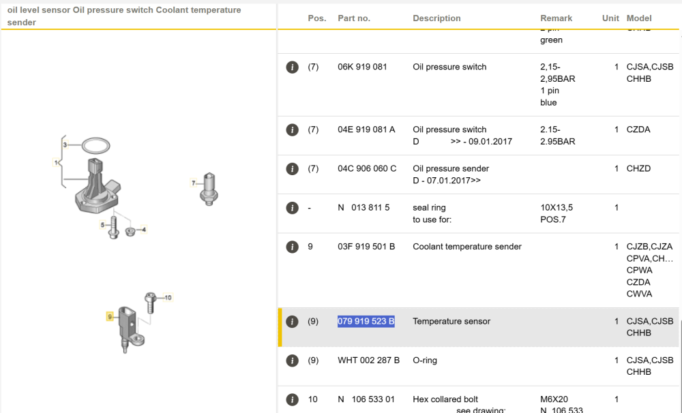Open info icon for 04E 919 081 A row

[292, 130]
